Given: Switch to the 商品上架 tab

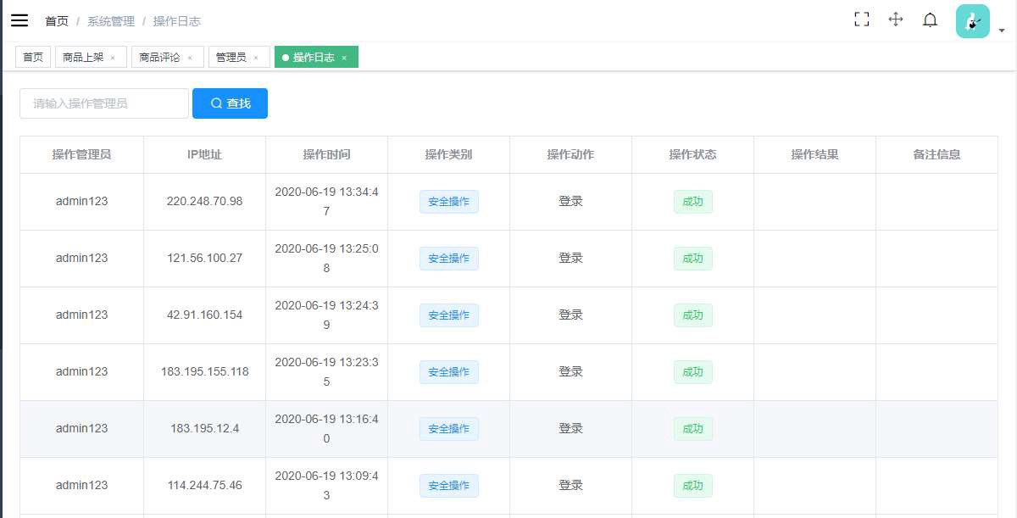Looking at the screenshot, I should click(83, 58).
